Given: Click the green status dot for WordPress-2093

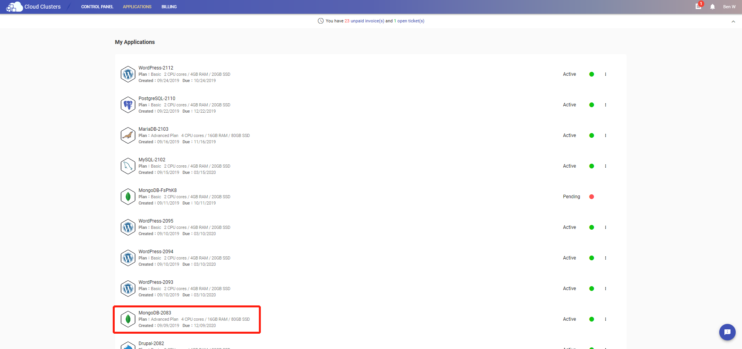Looking at the screenshot, I should (592, 289).
